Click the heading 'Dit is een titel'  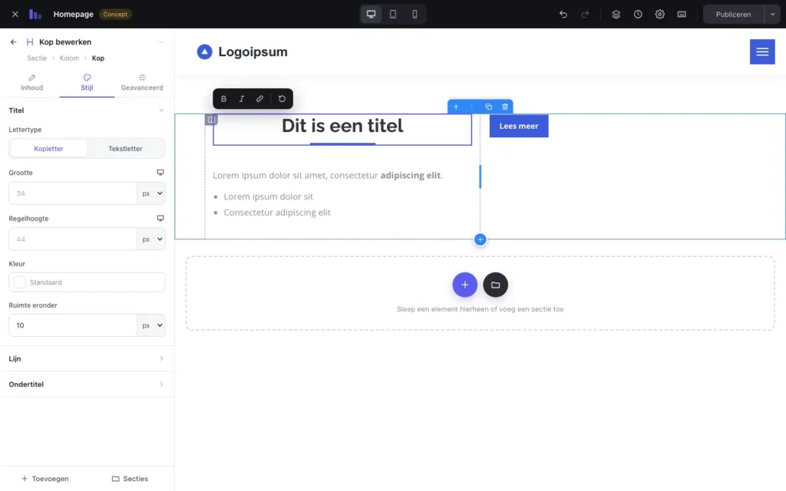click(342, 126)
